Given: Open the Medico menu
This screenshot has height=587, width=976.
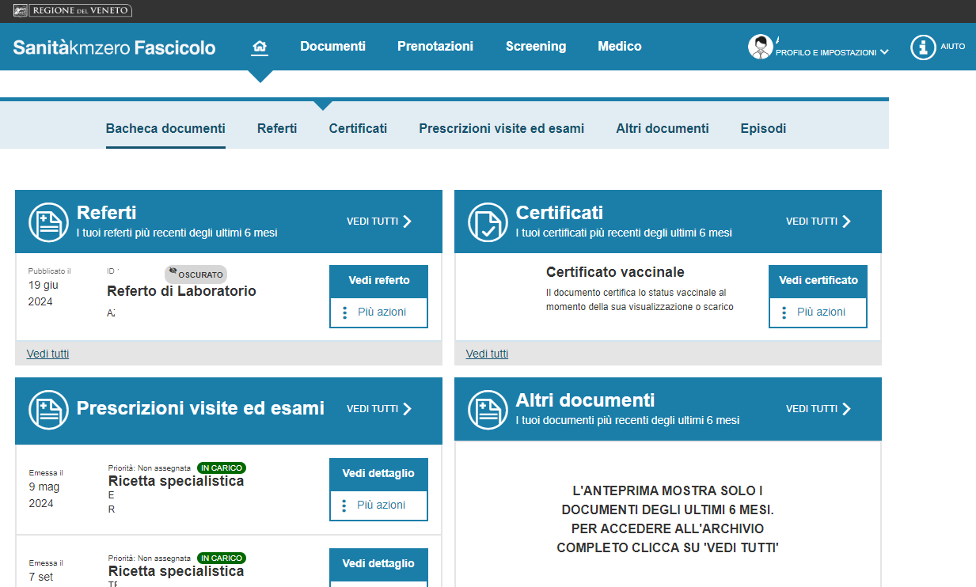Looking at the screenshot, I should tap(620, 46).
